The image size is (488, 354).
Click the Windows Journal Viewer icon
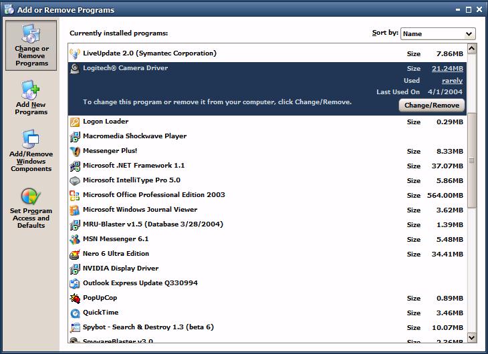tap(75, 210)
